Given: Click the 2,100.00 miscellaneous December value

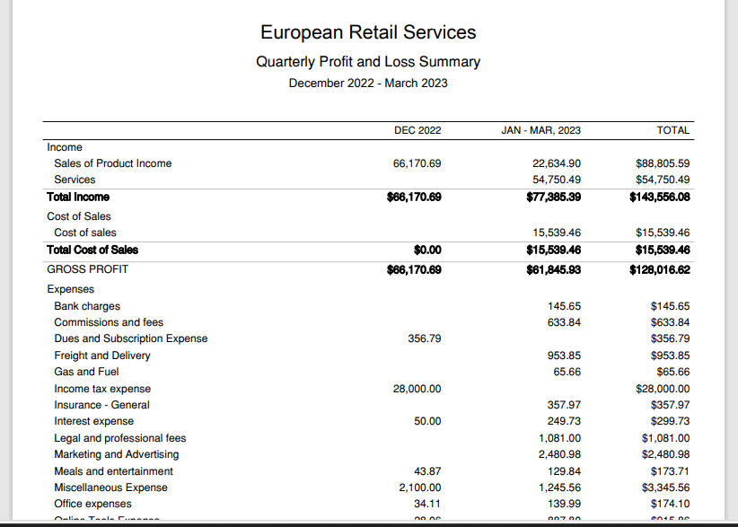Looking at the screenshot, I should 420,487.
